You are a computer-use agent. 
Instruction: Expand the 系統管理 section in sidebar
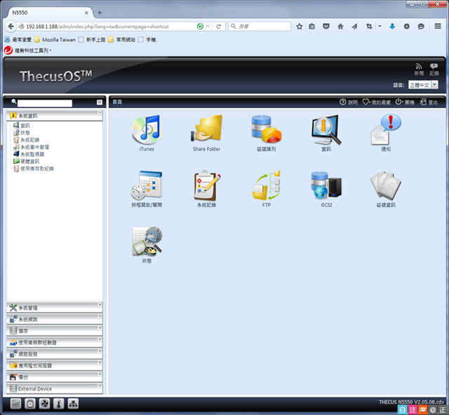click(x=55, y=308)
